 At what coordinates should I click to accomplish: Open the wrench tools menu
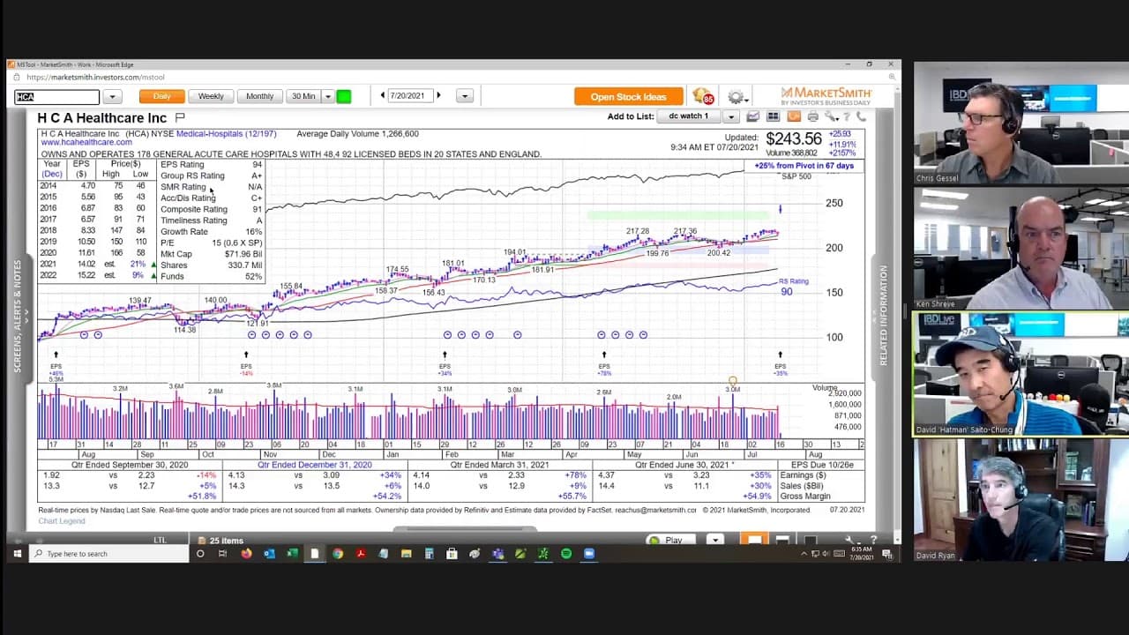[x=831, y=116]
